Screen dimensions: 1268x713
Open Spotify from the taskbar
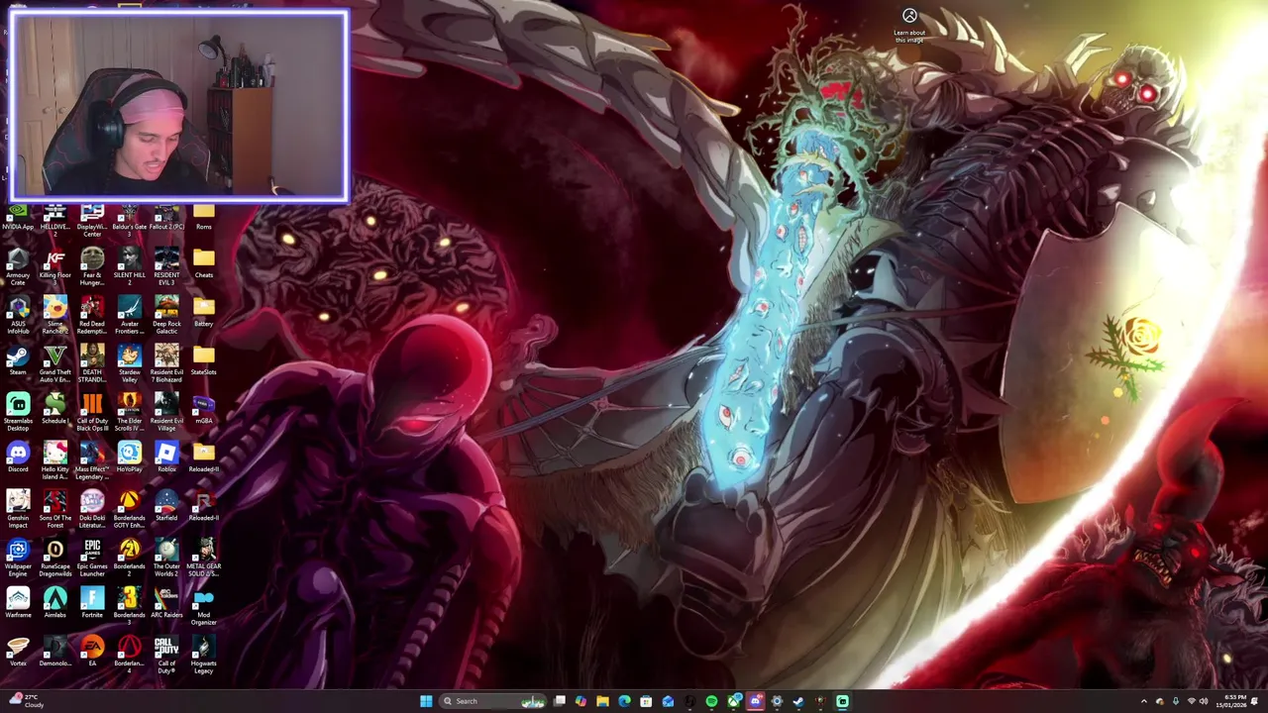(x=711, y=701)
